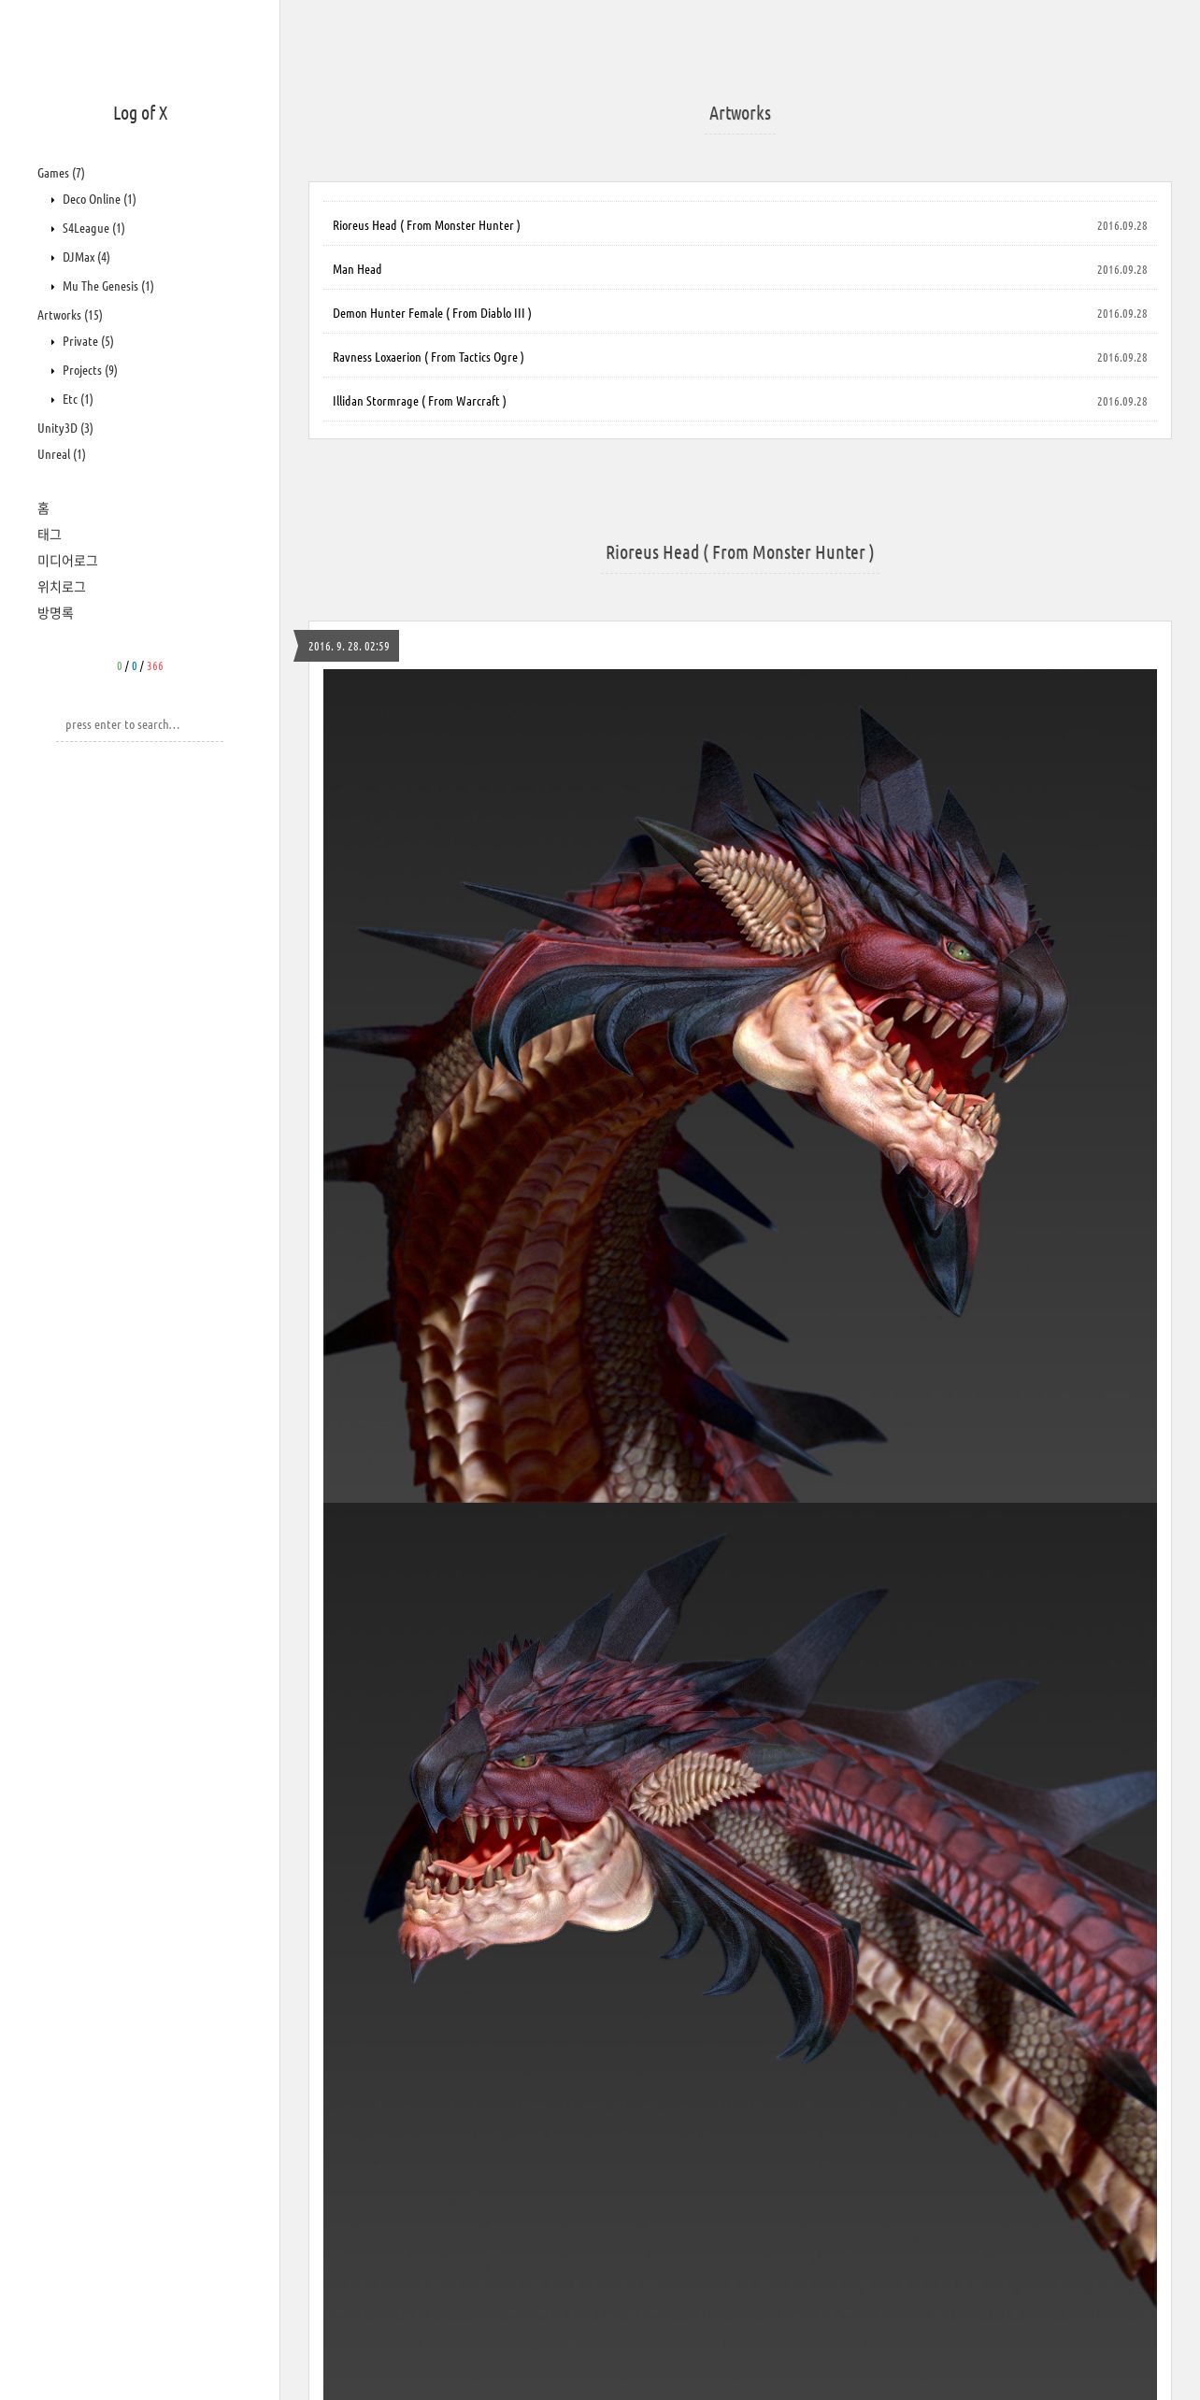1200x2400 pixels.
Task: Open Deco Online (1) subcategory
Action: pos(99,199)
